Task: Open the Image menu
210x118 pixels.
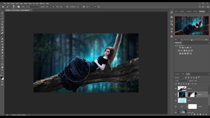Action: pyautogui.click(x=12, y=4)
